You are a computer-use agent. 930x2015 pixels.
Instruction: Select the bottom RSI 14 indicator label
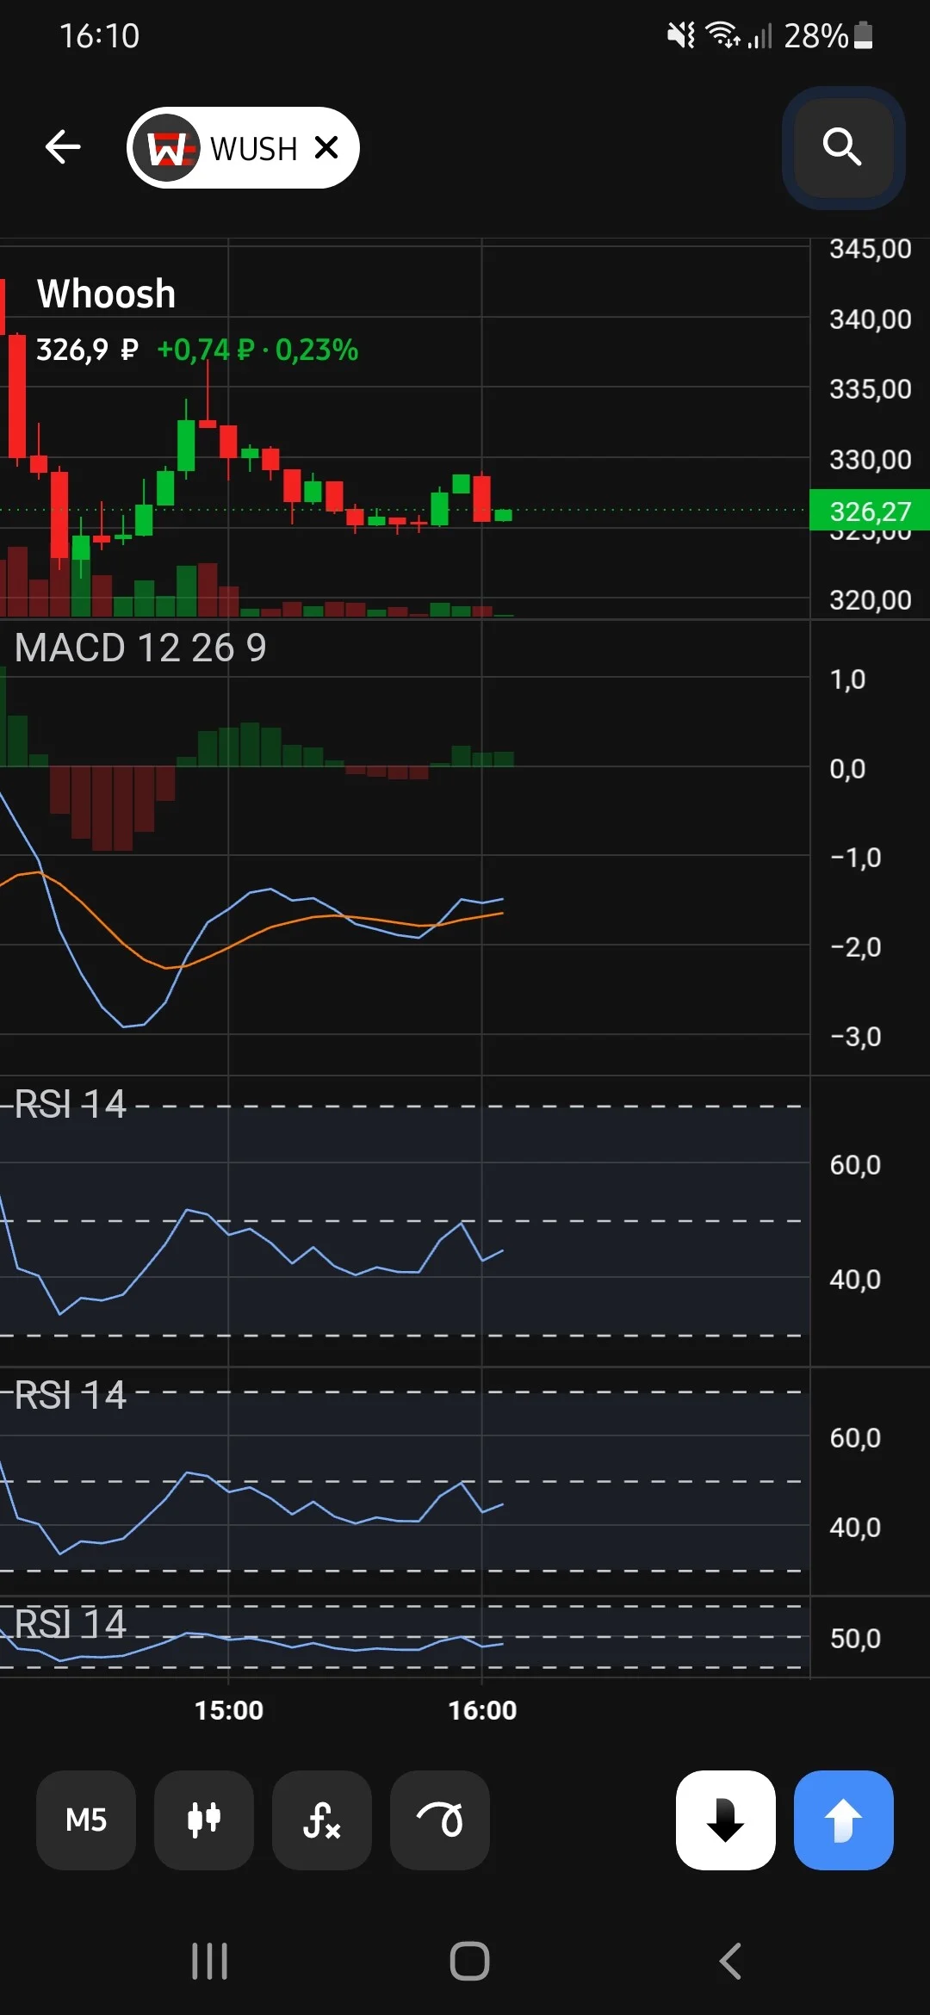(71, 1624)
